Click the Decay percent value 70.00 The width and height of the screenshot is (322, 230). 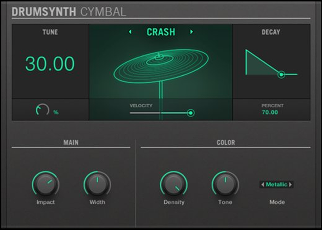(270, 112)
